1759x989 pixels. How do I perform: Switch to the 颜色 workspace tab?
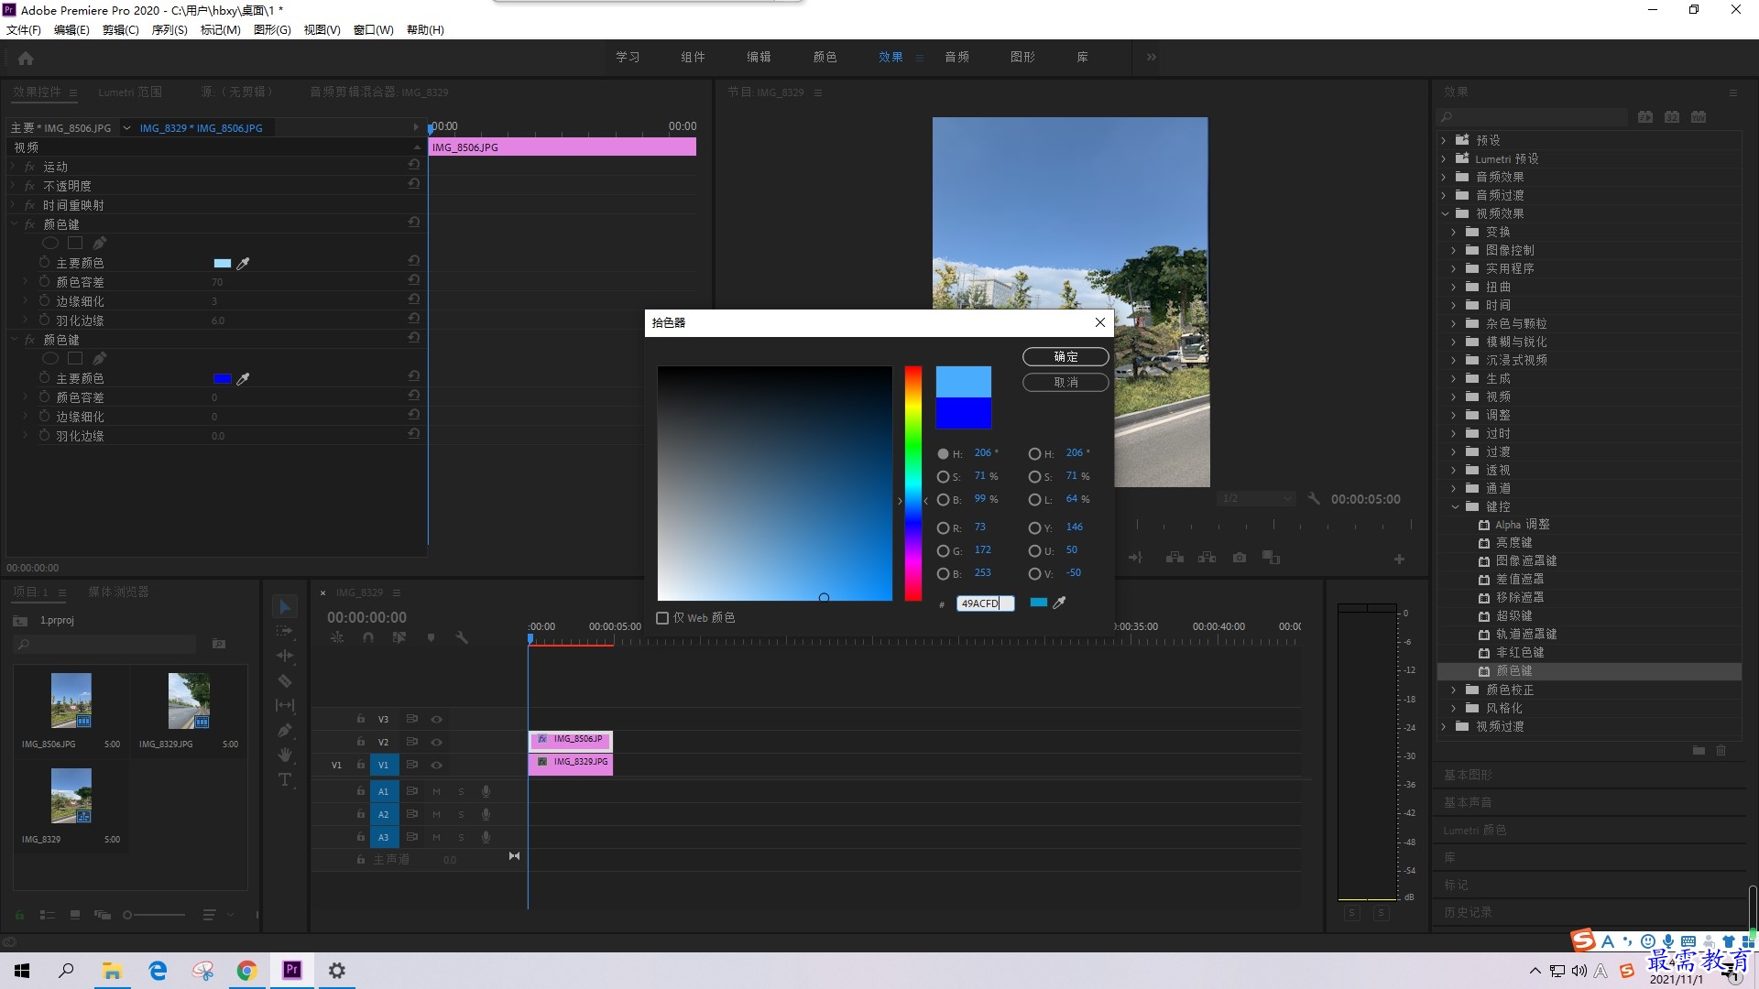click(x=825, y=57)
